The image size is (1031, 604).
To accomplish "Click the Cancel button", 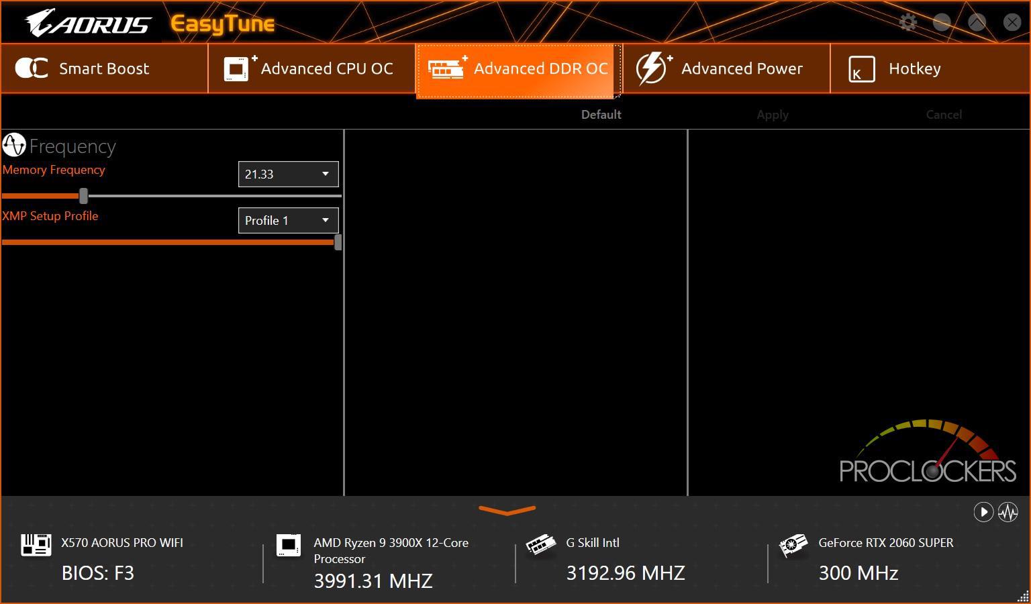I will coord(944,115).
